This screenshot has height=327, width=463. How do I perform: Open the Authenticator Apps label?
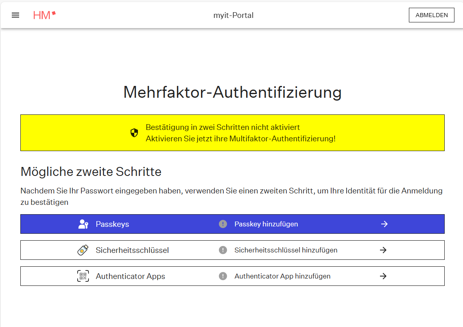coord(130,276)
